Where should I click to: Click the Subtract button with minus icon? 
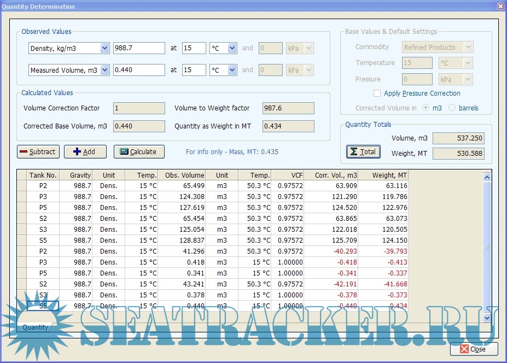pos(38,151)
